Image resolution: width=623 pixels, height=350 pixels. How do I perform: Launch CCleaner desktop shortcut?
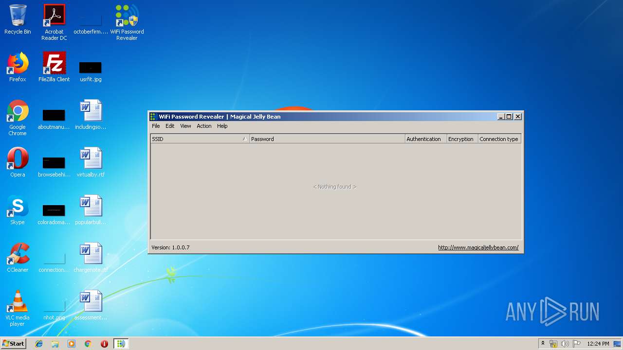(18, 258)
